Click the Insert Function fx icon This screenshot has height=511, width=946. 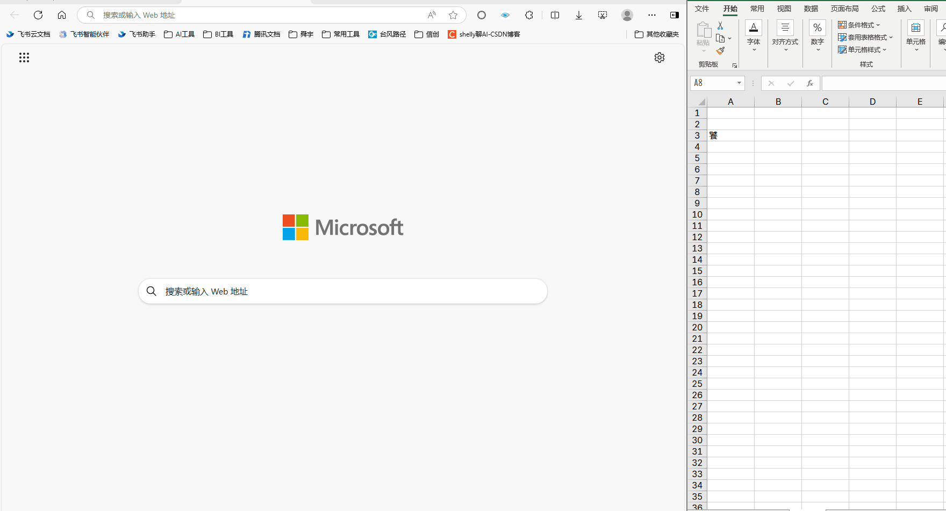(x=810, y=83)
